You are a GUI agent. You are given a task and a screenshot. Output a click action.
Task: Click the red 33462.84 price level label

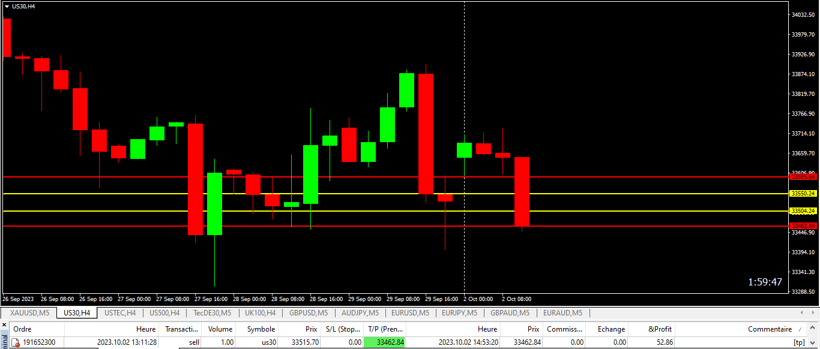803,226
